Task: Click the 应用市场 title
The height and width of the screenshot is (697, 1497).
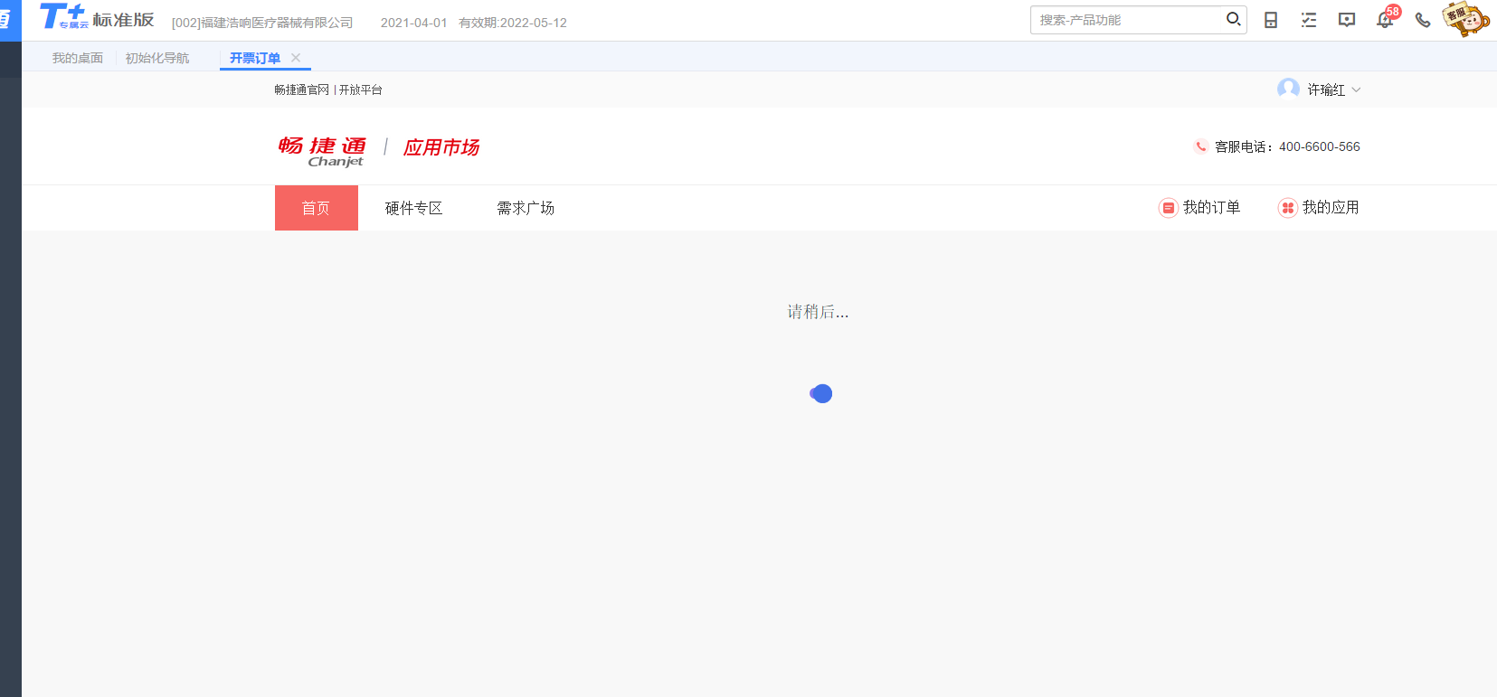Action: 441,147
